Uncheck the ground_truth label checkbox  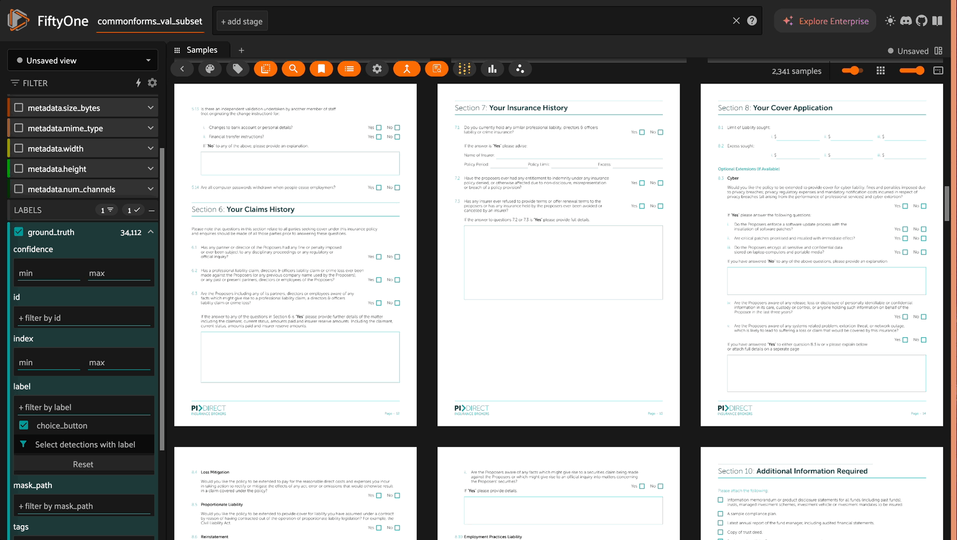[19, 232]
